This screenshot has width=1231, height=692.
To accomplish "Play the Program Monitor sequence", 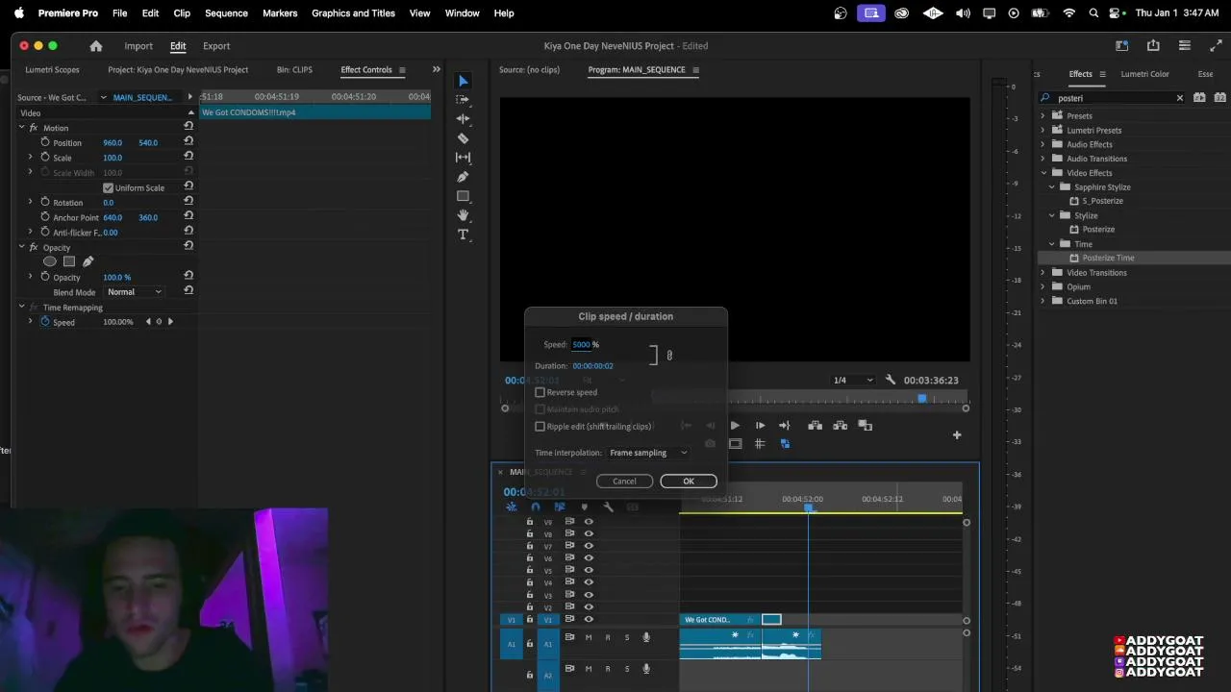I will click(736, 426).
